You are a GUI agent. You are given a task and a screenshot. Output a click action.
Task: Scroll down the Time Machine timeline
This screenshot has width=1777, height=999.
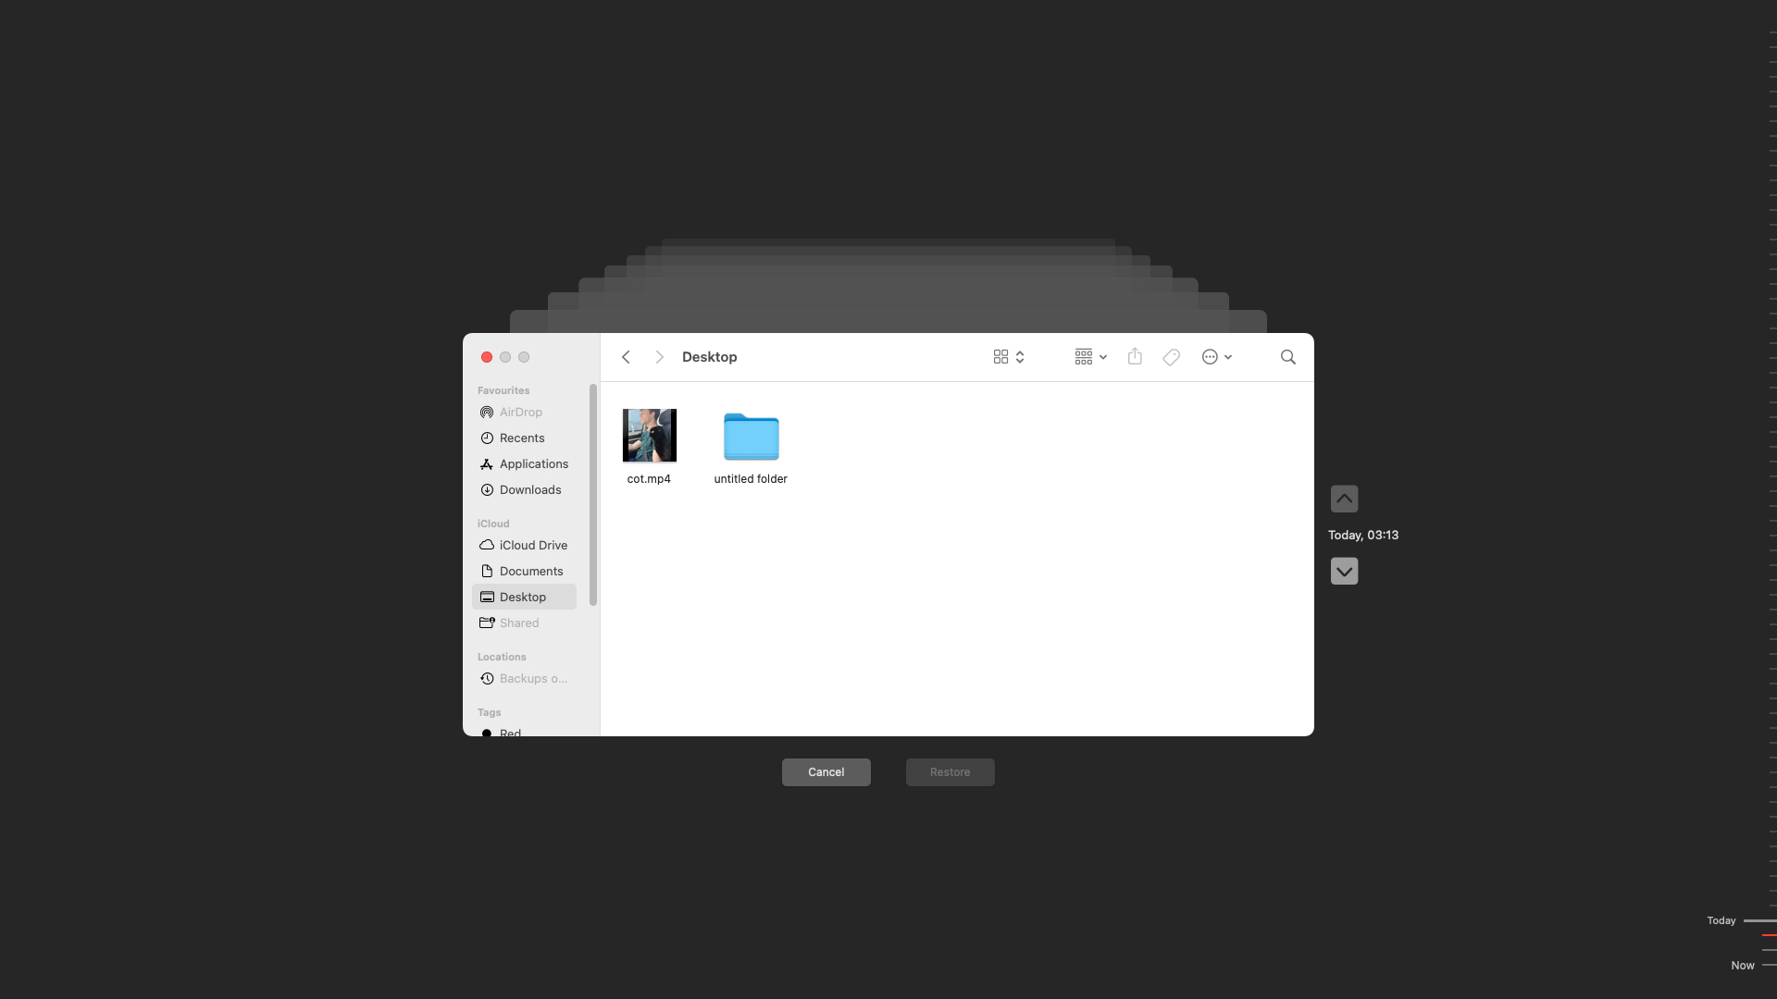tap(1344, 571)
